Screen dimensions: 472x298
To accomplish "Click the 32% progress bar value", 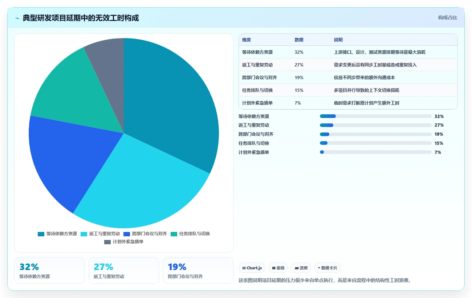I will pos(439,117).
